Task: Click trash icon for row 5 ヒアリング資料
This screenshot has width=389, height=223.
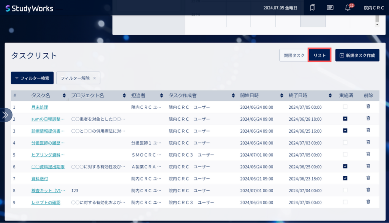Action: point(368,154)
